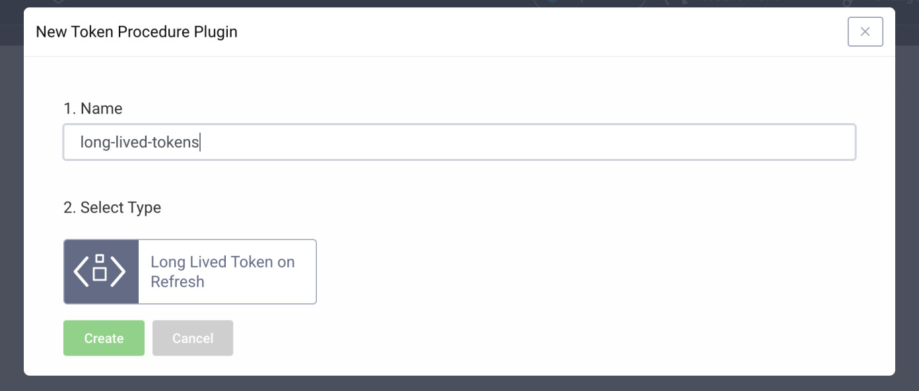Screen dimensions: 919x391
Task: Click the Create button
Action: coord(103,338)
